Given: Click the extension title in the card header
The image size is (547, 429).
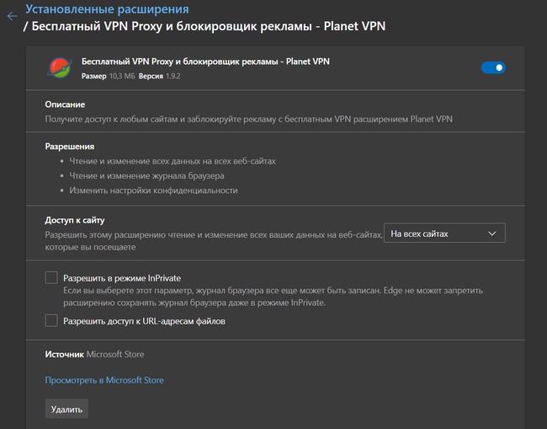Looking at the screenshot, I should point(205,62).
